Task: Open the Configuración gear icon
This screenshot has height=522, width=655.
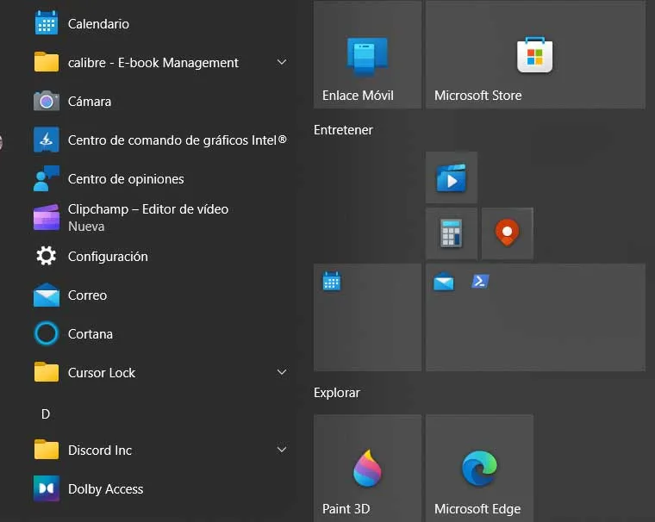Action: [47, 256]
